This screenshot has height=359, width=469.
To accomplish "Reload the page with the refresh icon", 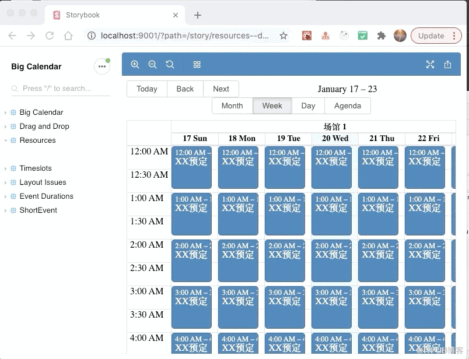I will (x=50, y=36).
